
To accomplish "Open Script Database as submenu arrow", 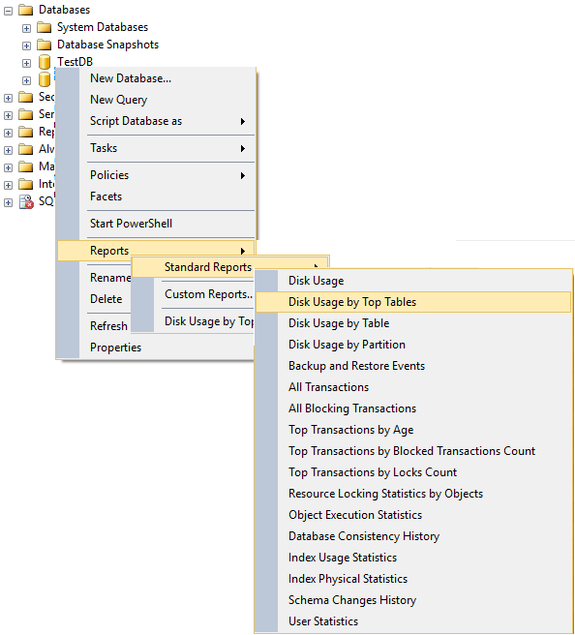I will click(243, 121).
